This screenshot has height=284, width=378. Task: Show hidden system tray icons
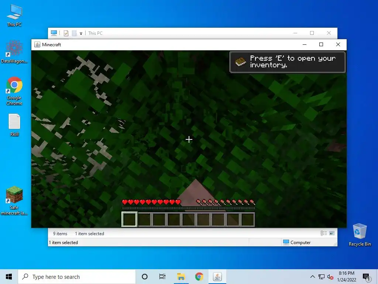(x=312, y=277)
